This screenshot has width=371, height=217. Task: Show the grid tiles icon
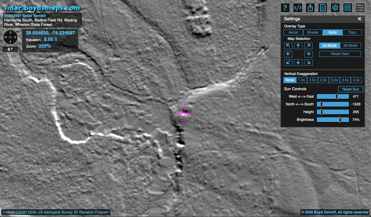(x=348, y=8)
